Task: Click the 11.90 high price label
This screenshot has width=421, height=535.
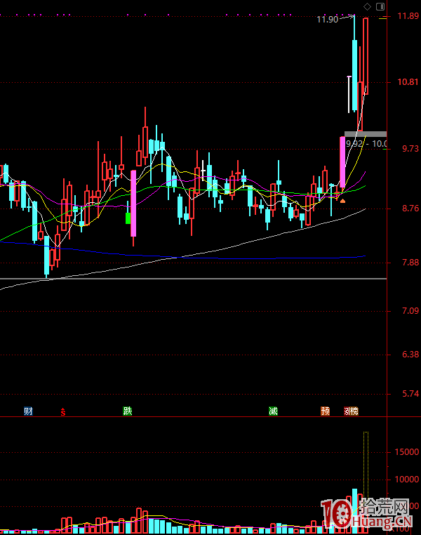Action: pos(327,20)
